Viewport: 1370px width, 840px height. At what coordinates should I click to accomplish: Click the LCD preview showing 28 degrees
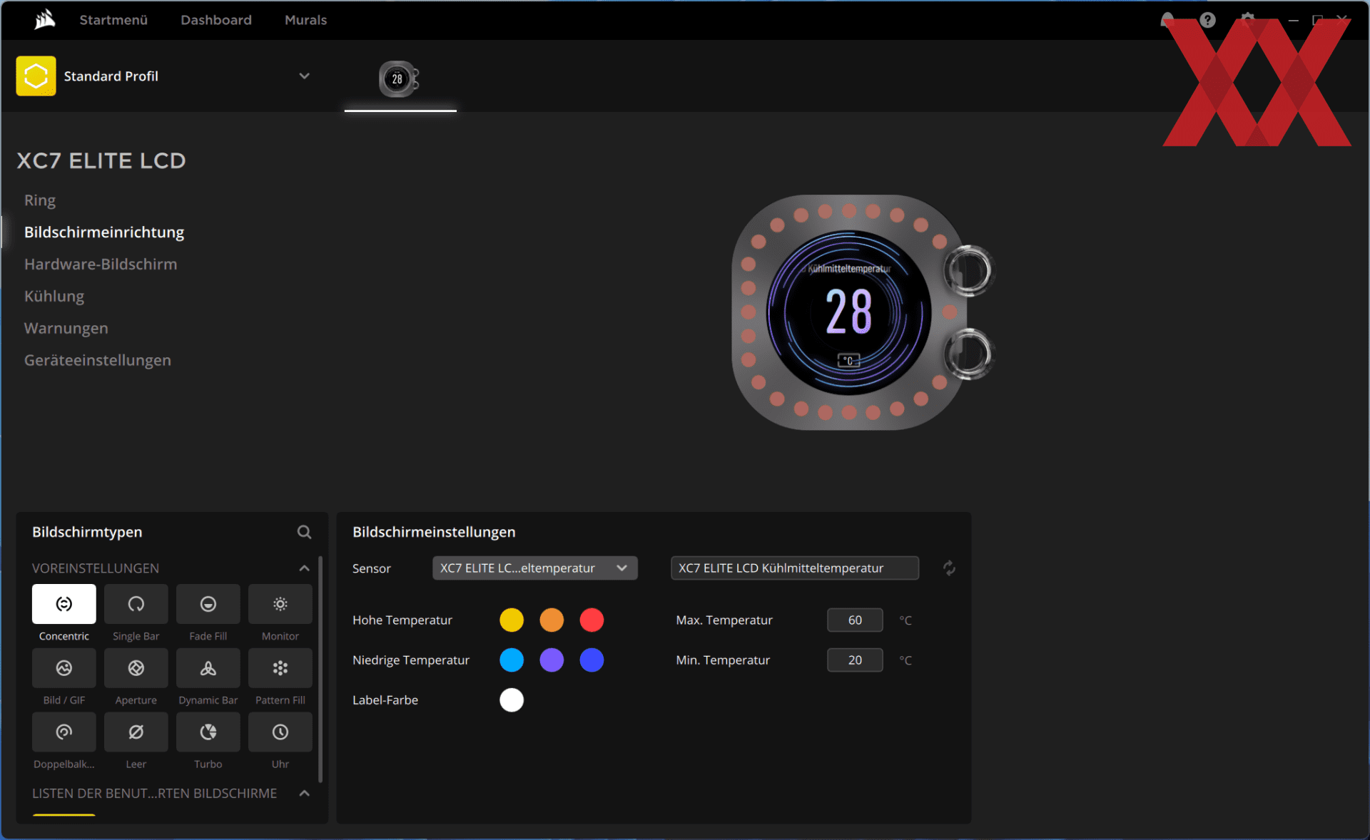[x=849, y=312]
